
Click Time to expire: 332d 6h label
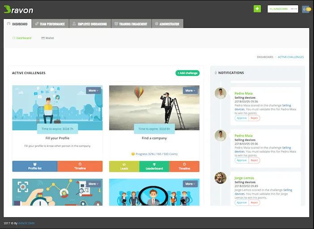tap(154, 129)
